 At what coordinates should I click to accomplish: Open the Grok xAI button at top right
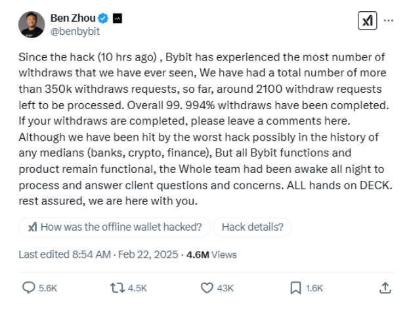[x=367, y=20]
